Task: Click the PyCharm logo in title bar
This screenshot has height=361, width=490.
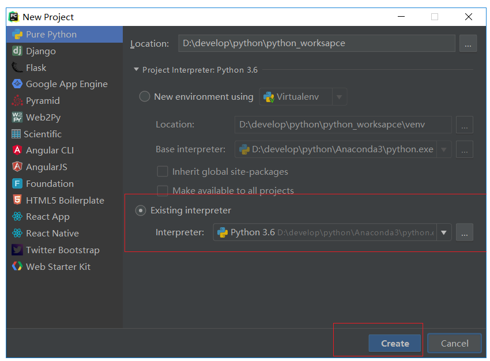Action: pos(14,17)
